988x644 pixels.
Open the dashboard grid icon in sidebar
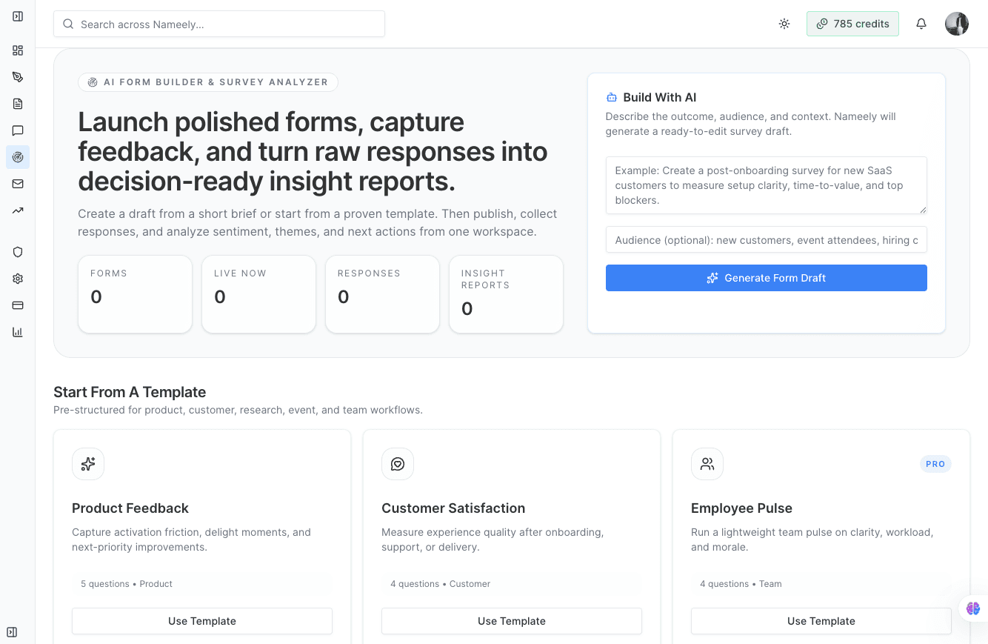pyautogui.click(x=18, y=50)
